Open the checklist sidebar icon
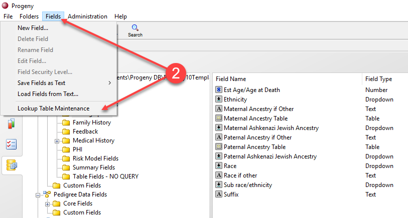 (x=11, y=144)
